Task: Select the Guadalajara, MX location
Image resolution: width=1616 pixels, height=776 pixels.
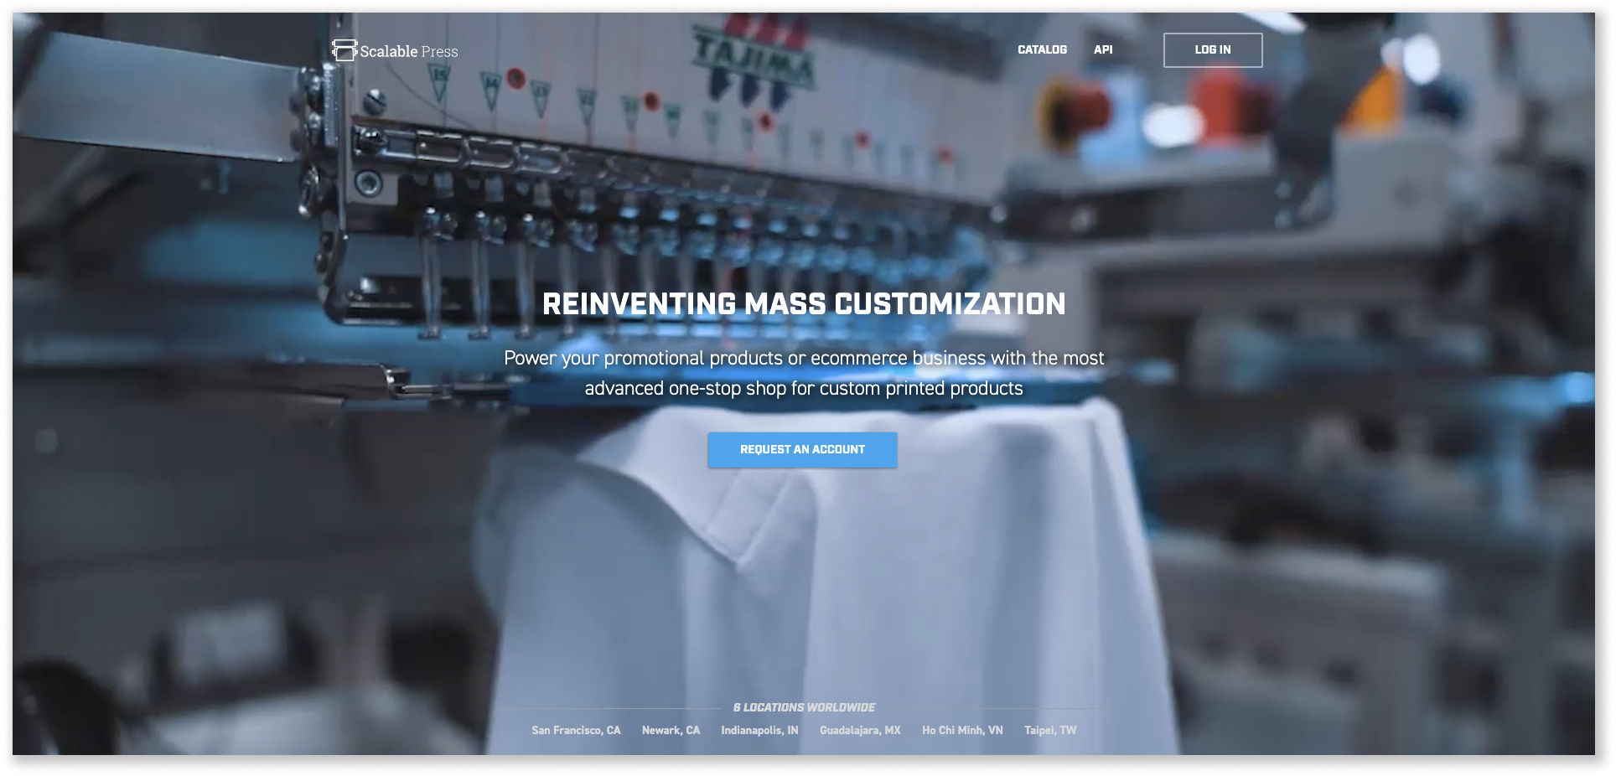Action: (860, 731)
